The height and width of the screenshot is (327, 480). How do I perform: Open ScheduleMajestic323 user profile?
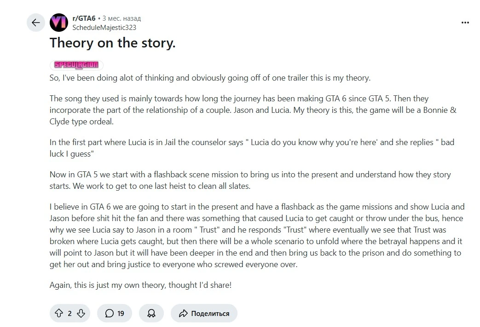(104, 28)
